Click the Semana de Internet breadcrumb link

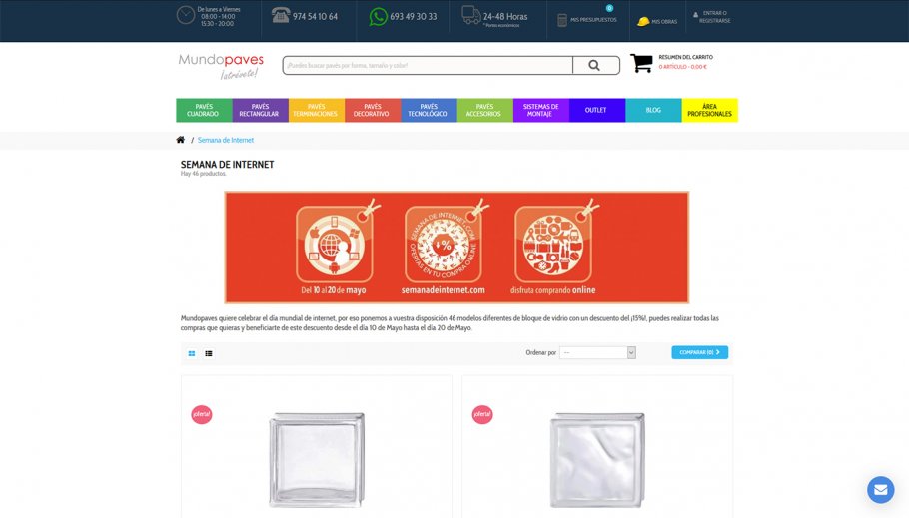[226, 140]
